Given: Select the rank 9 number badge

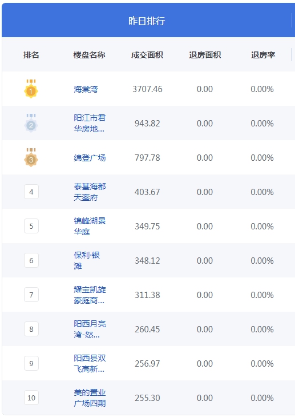Looking at the screenshot, I should (x=31, y=363).
